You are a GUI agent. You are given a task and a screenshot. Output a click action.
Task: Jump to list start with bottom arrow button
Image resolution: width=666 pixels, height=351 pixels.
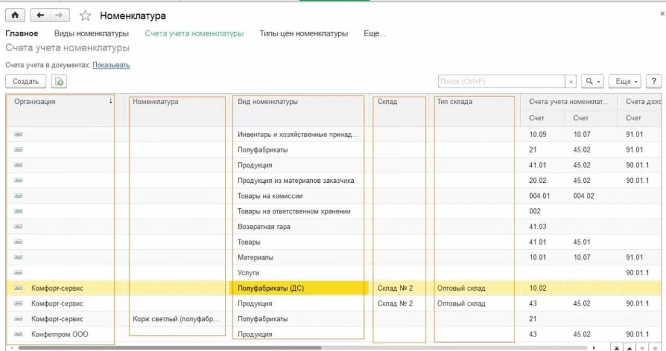point(617,347)
